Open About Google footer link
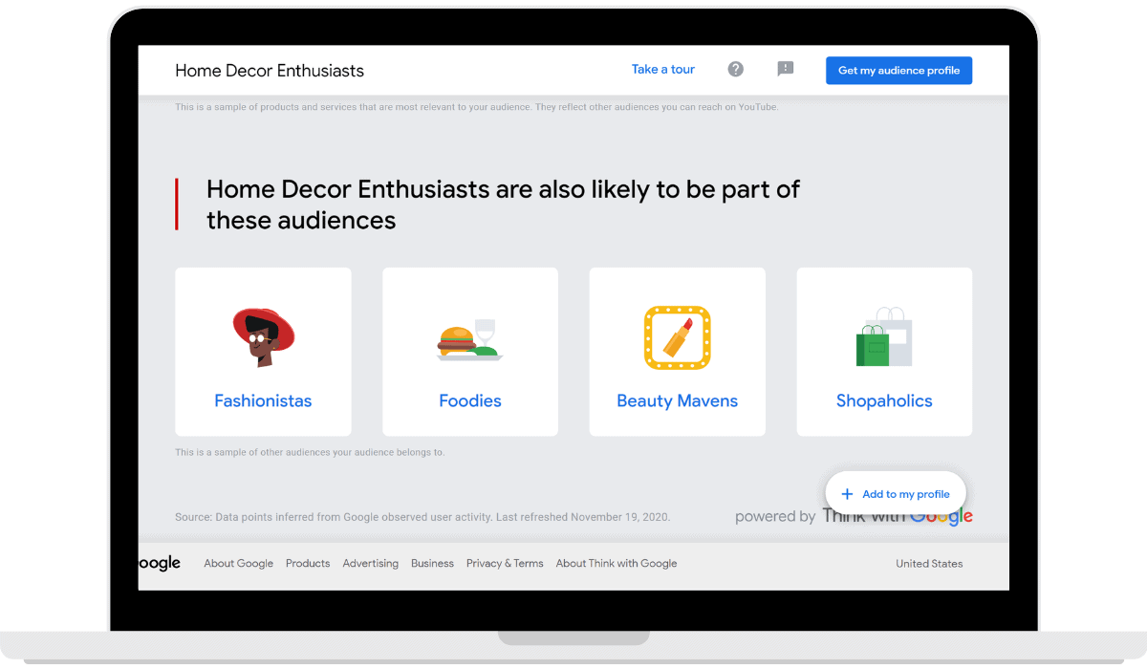Screen dimensions: 1147x669 tap(239, 564)
